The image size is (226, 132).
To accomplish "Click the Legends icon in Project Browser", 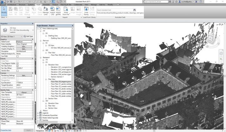I will coord(41,113).
